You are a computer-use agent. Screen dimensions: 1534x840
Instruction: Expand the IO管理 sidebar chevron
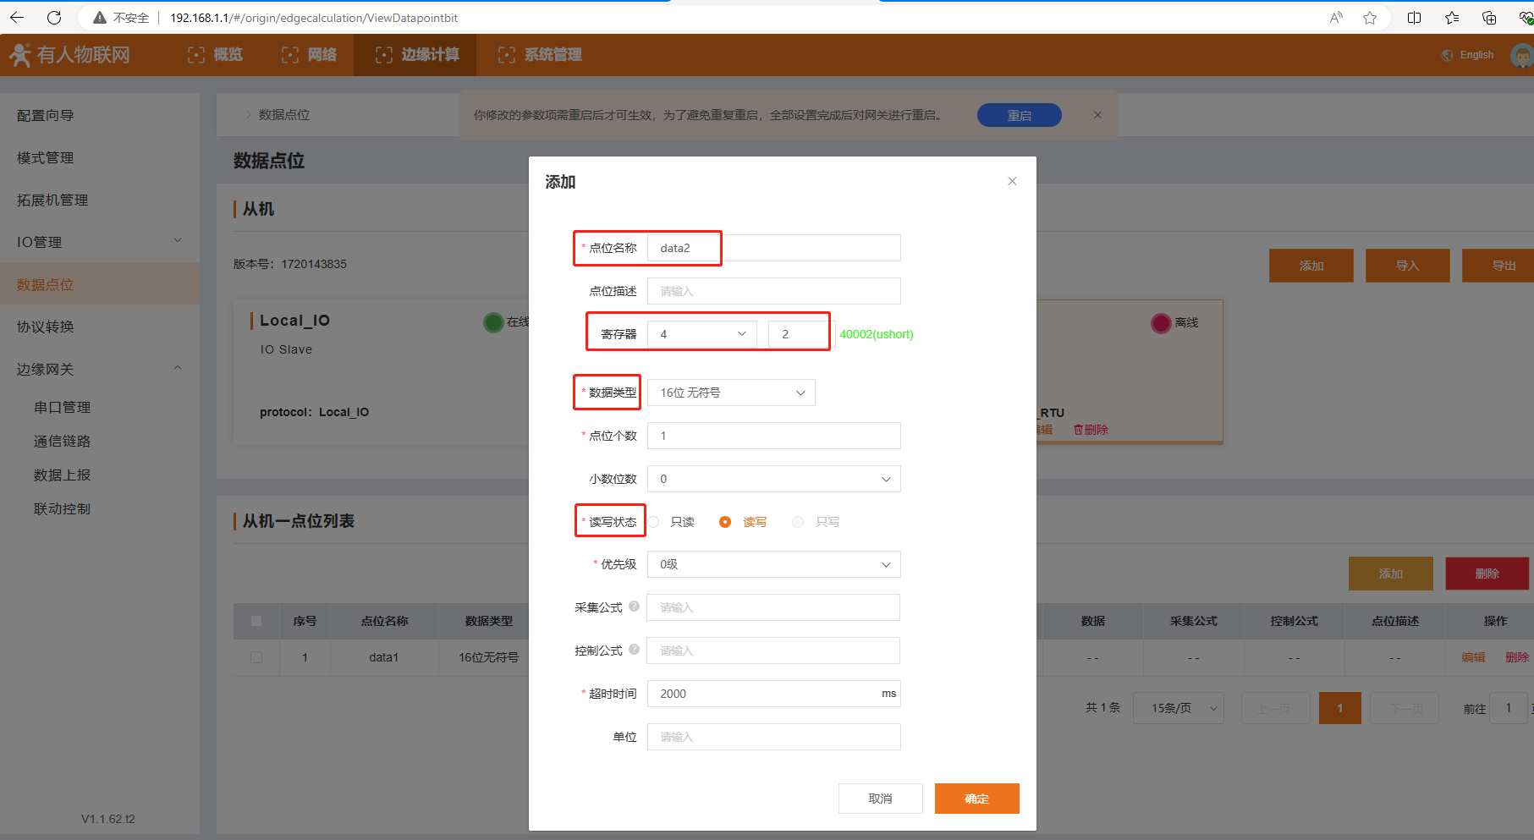click(178, 241)
